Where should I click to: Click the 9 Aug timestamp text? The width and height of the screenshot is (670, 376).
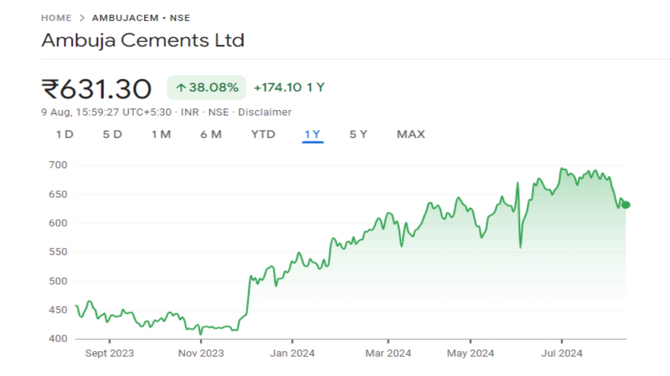coord(106,112)
